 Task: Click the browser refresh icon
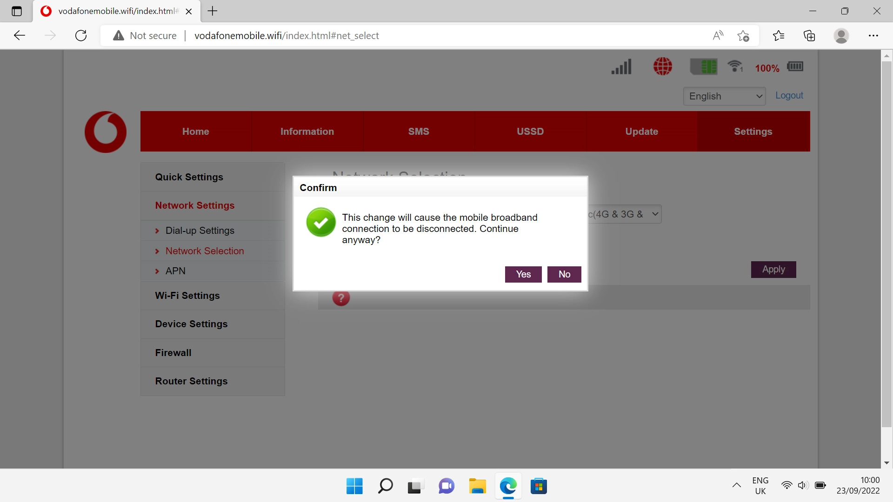[81, 36]
